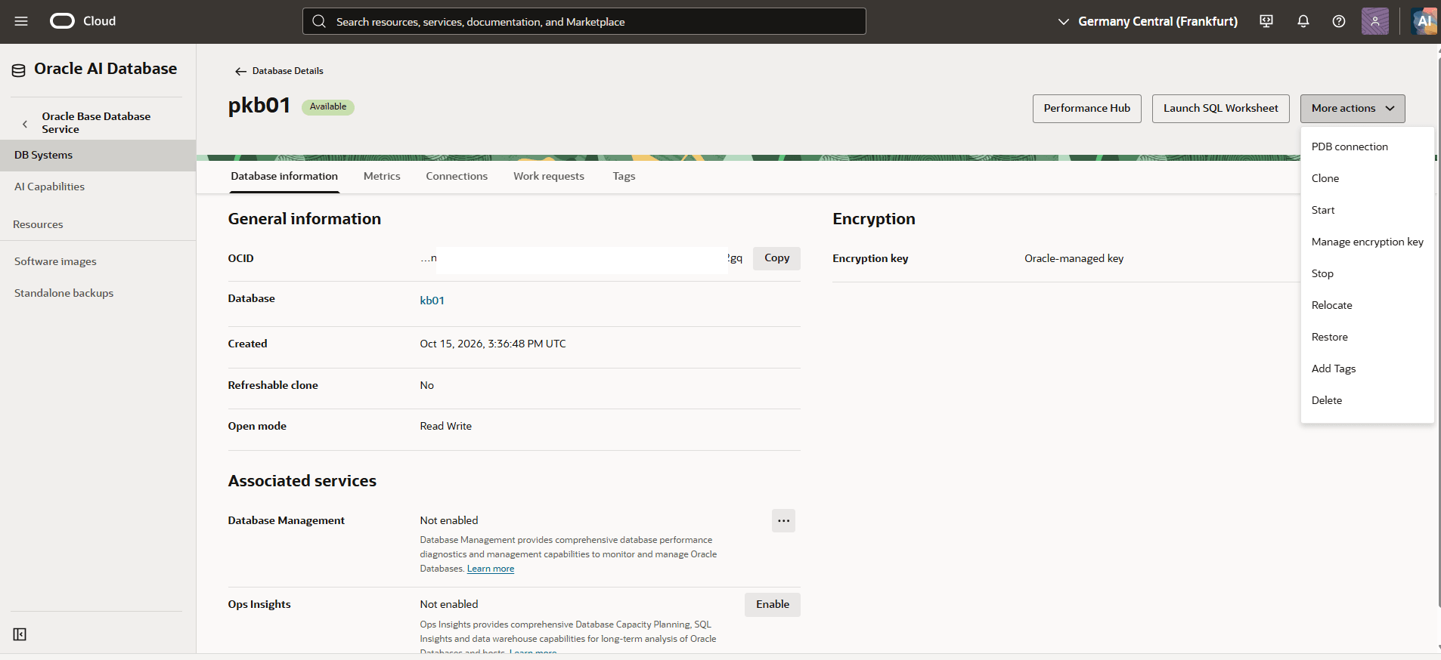The width and height of the screenshot is (1441, 660).
Task: Copy the OCID value
Action: pos(776,258)
